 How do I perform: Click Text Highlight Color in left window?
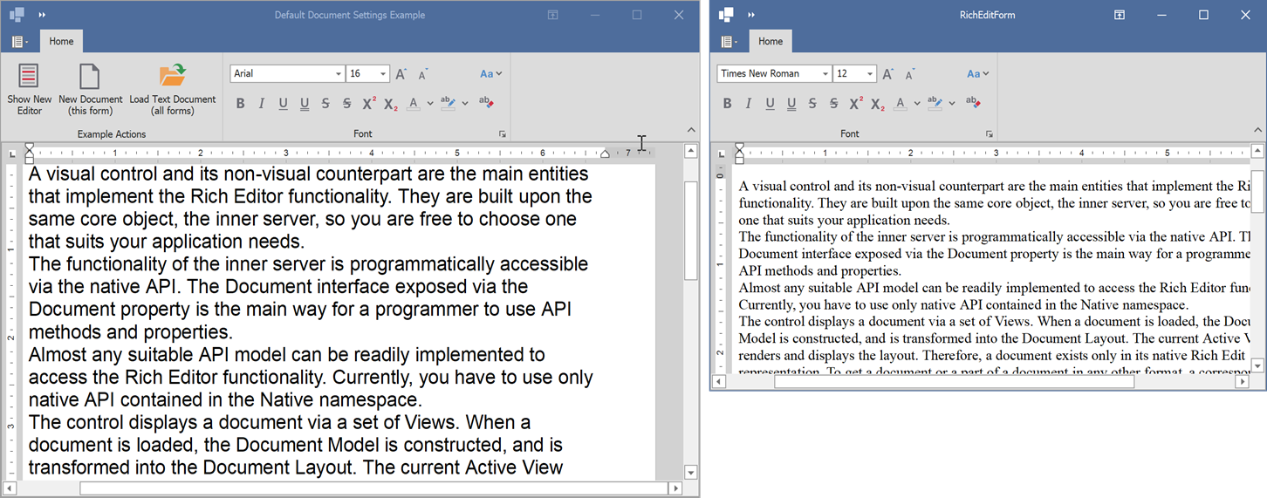448,103
